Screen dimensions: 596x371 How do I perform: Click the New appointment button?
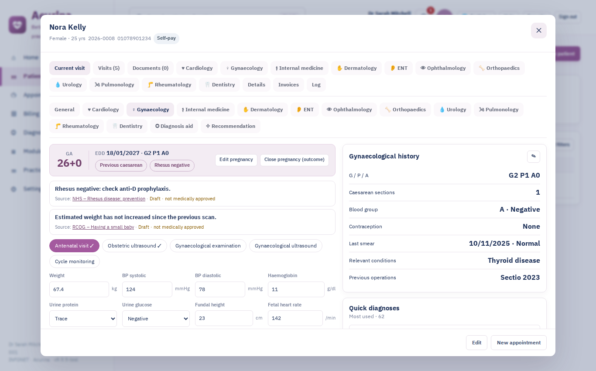[x=519, y=343]
